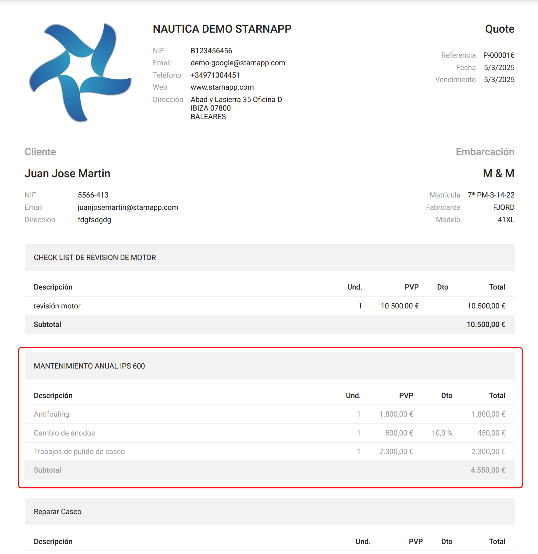Select reference number P-000016
Viewport: 538px width, 554px height.
pyautogui.click(x=499, y=55)
